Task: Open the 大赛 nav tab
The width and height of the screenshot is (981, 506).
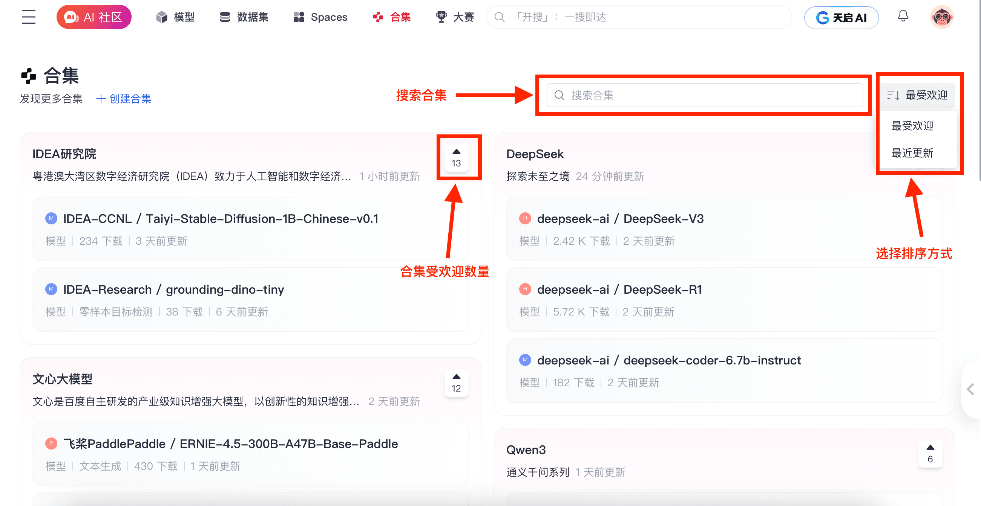Action: pos(455,17)
